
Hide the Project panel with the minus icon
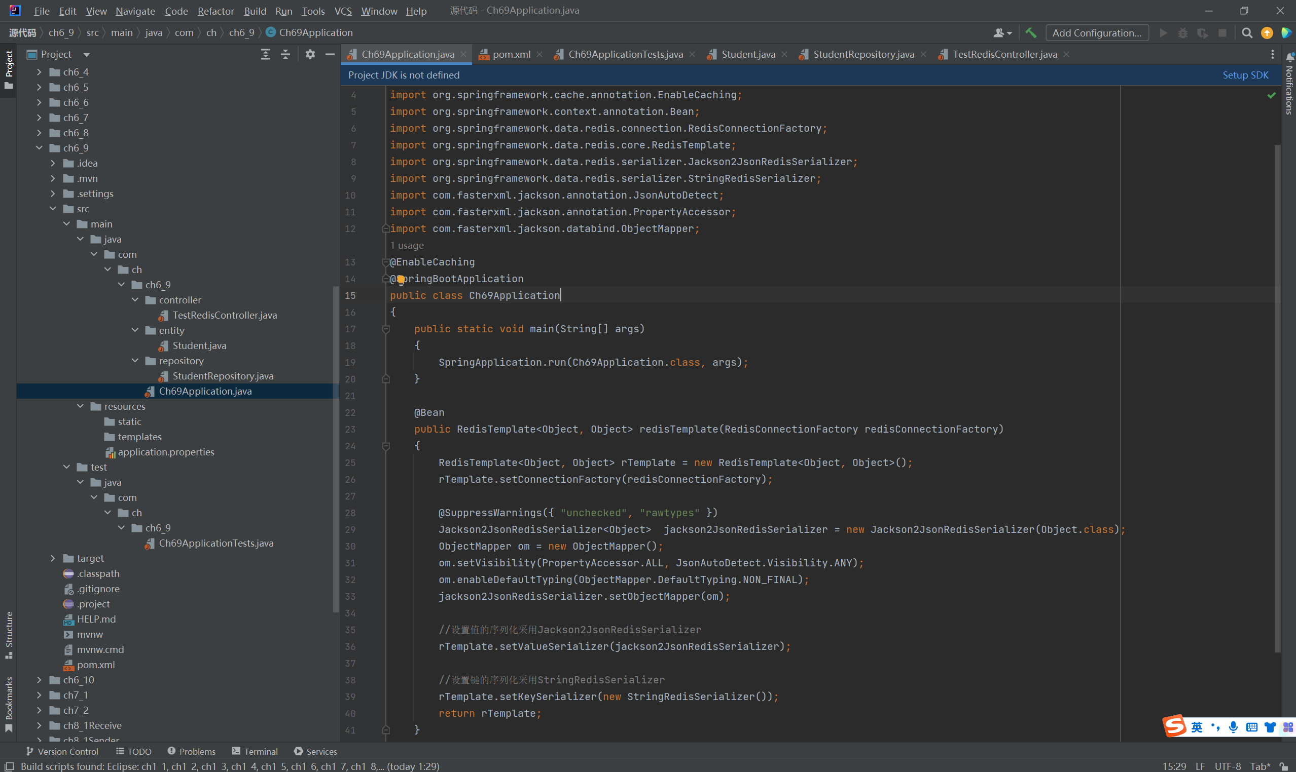[330, 54]
